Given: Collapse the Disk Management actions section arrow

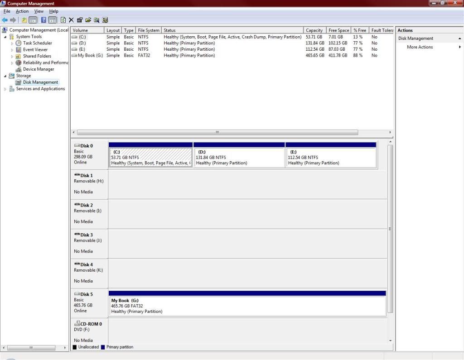Looking at the screenshot, I should 460,38.
